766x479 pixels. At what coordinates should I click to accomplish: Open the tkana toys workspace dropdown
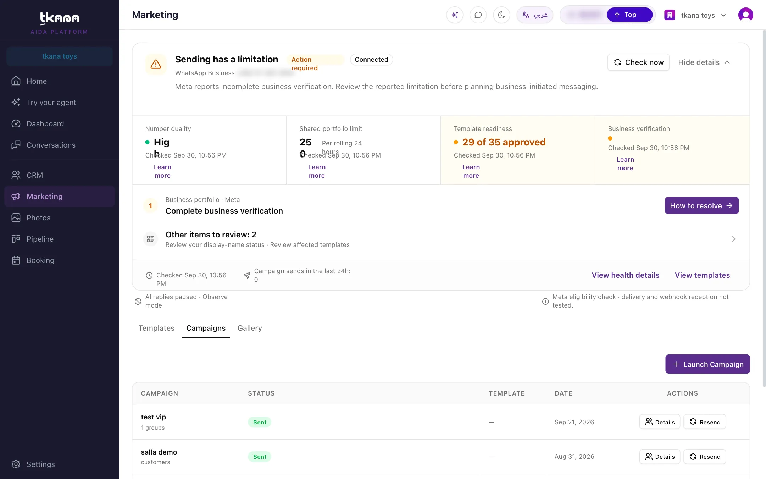point(695,15)
